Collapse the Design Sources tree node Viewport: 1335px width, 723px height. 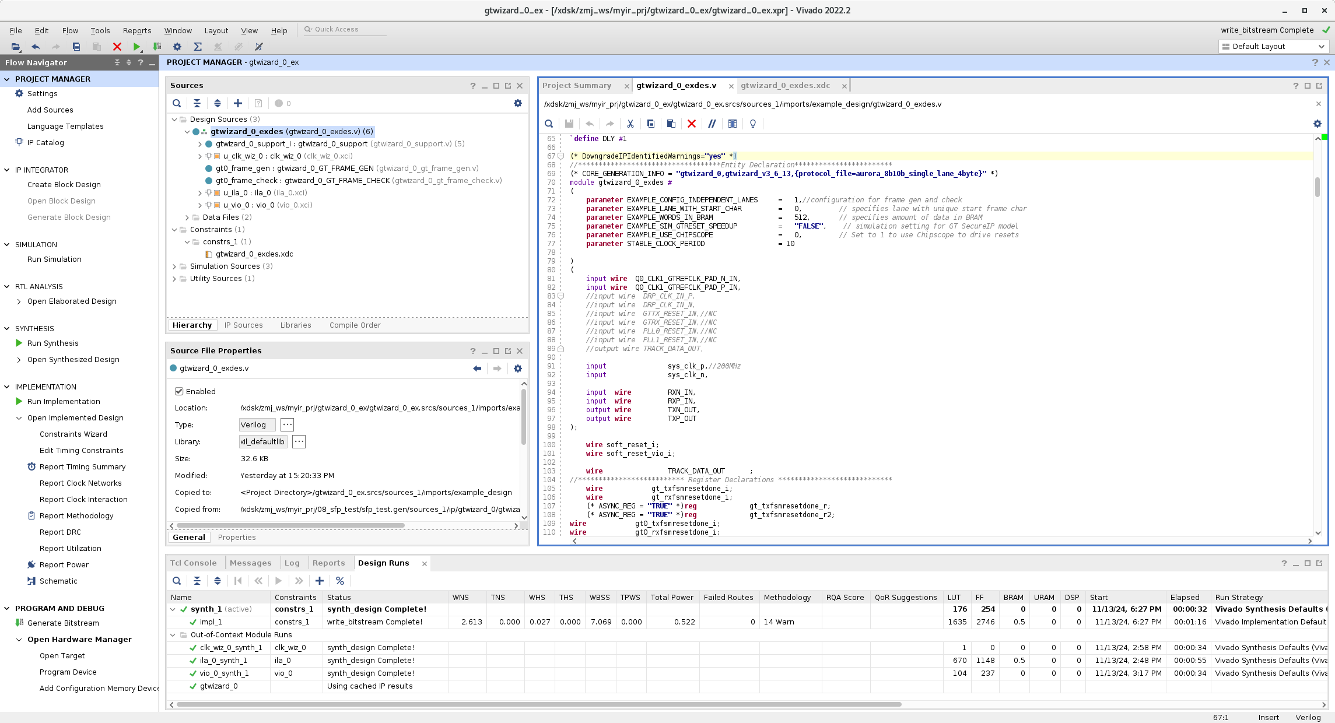[174, 120]
